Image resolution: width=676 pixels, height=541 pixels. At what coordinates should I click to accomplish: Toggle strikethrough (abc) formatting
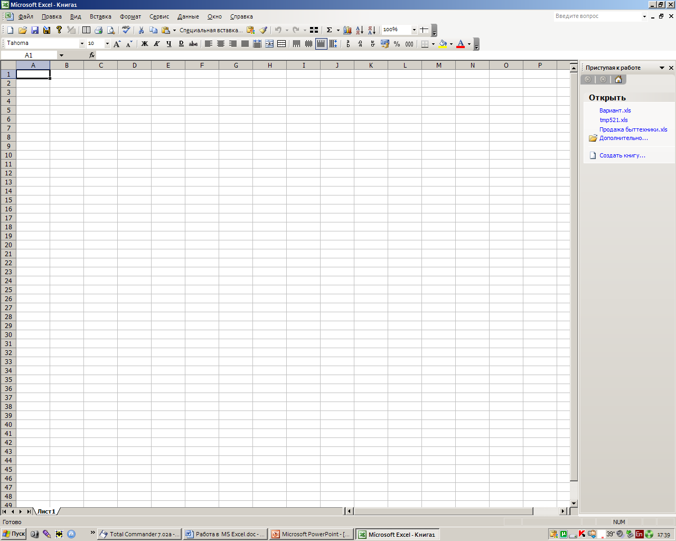pyautogui.click(x=193, y=44)
